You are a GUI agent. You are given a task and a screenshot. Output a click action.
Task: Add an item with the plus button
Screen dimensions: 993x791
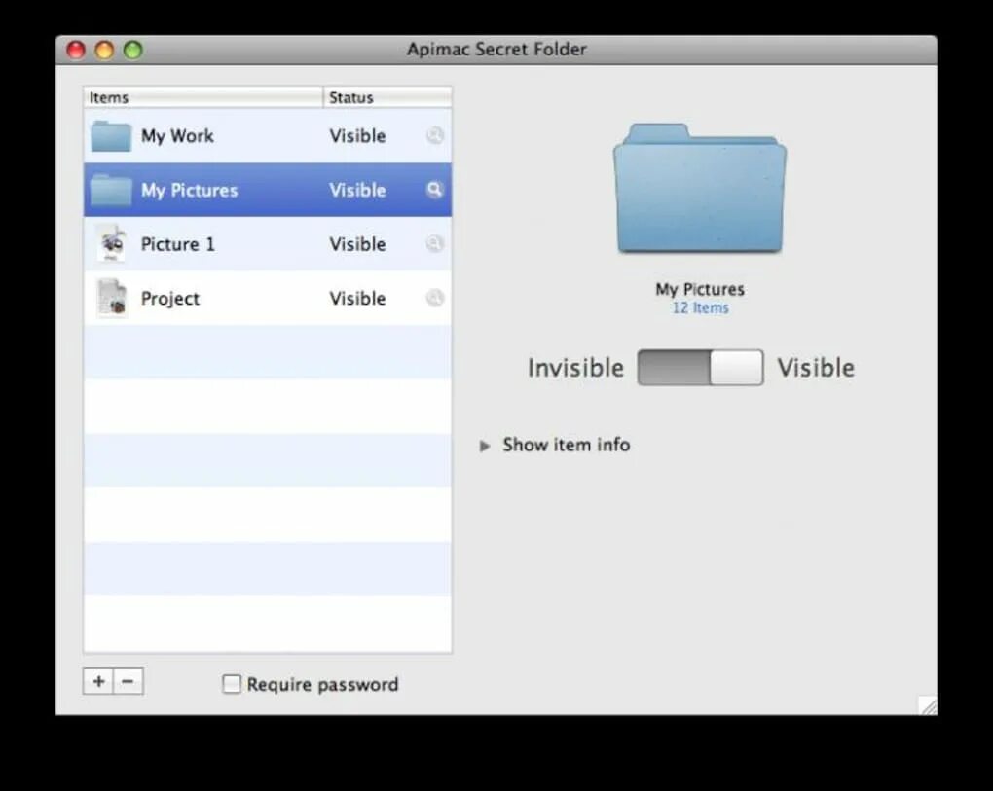tap(98, 681)
